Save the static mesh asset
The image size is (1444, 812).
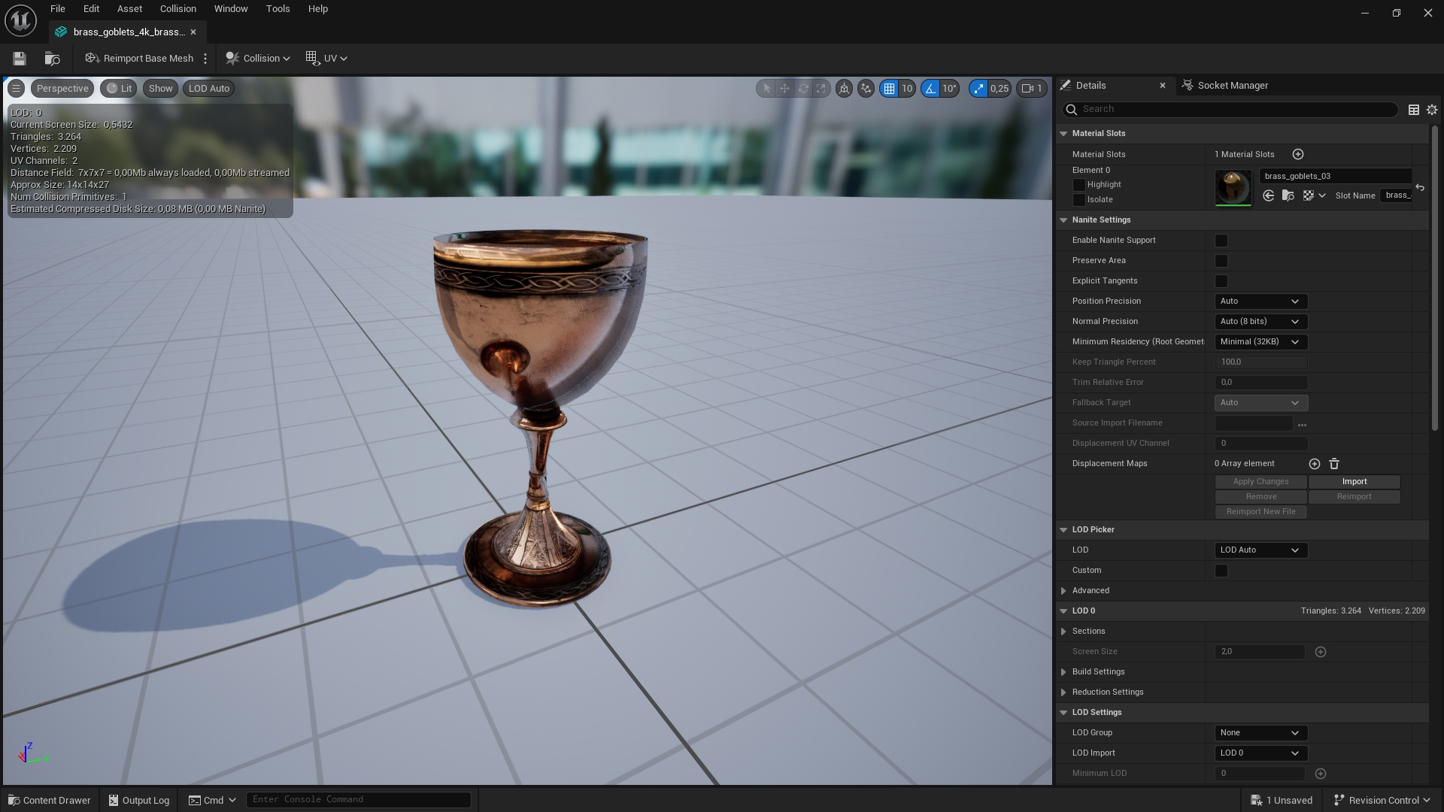pyautogui.click(x=20, y=58)
